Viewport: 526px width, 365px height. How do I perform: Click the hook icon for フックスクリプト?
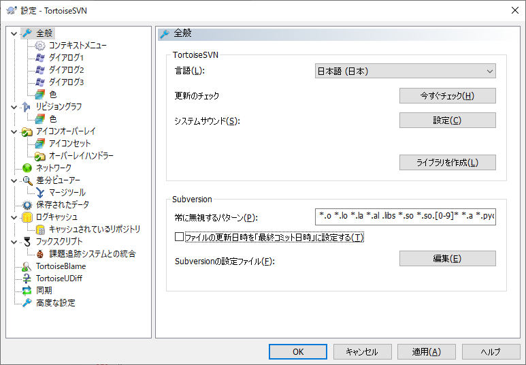click(x=27, y=242)
